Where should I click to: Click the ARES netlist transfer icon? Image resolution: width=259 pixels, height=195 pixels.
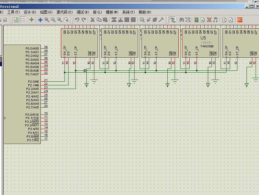coord(240,20)
